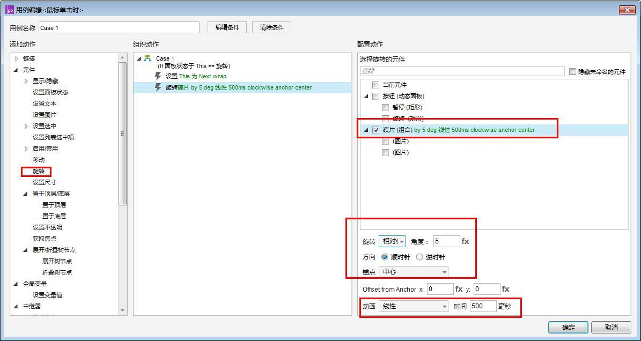Select the 置于底层 action
This screenshot has height=341, width=641.
point(54,216)
